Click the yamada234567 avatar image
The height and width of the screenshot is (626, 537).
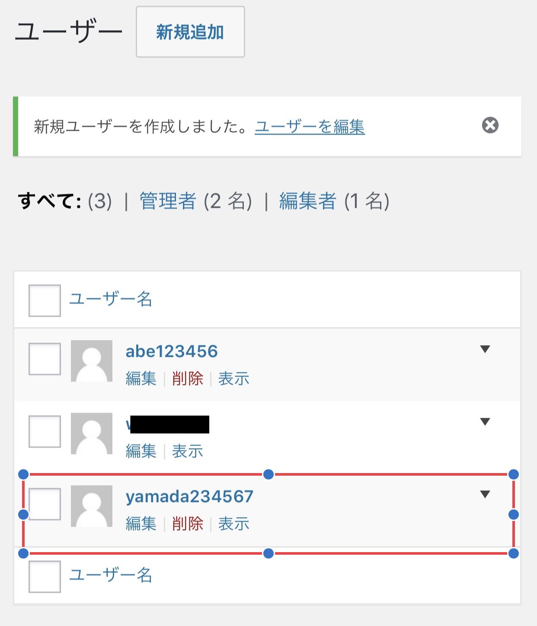click(92, 506)
